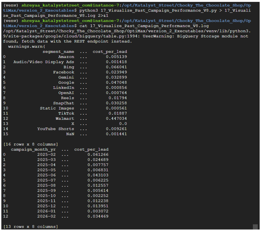The width and height of the screenshot is (261, 230).
Task: Click the month '2025-06'
Action: coord(46,175)
